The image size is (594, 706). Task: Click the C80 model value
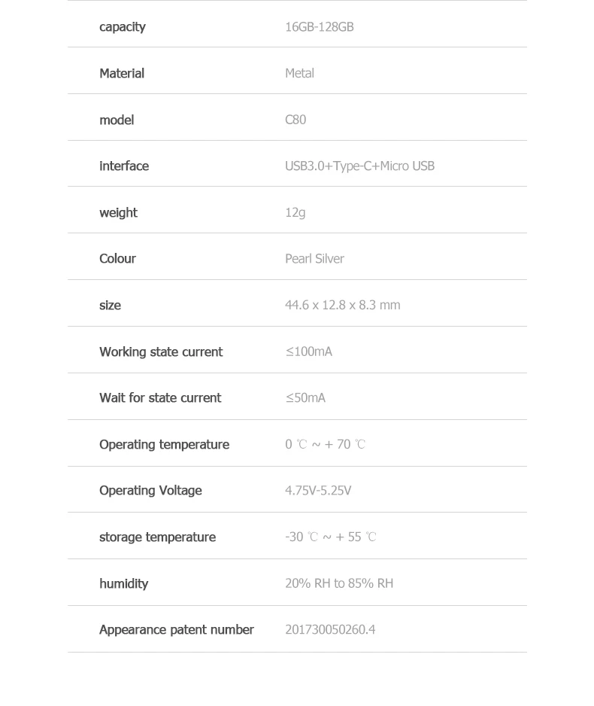pyautogui.click(x=295, y=120)
